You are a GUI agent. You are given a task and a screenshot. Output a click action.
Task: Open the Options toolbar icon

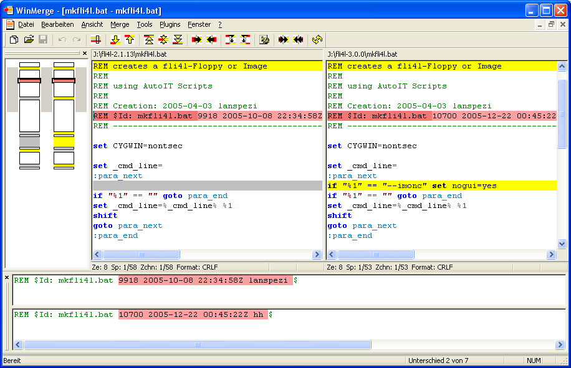tap(264, 40)
